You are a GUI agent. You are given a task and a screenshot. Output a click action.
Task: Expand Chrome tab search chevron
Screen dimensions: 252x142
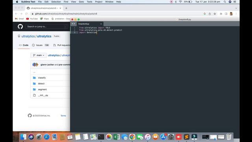(x=236, y=8)
